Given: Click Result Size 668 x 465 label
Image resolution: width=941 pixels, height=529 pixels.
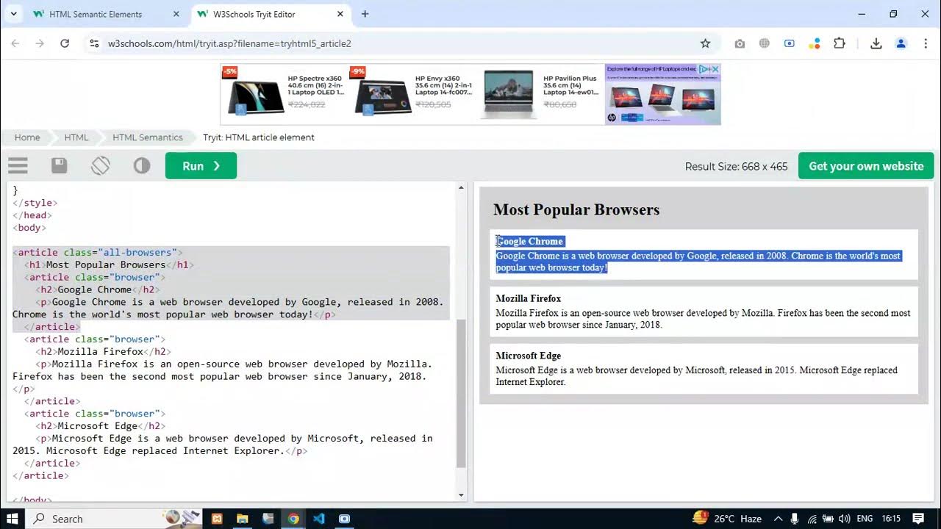Looking at the screenshot, I should (736, 166).
